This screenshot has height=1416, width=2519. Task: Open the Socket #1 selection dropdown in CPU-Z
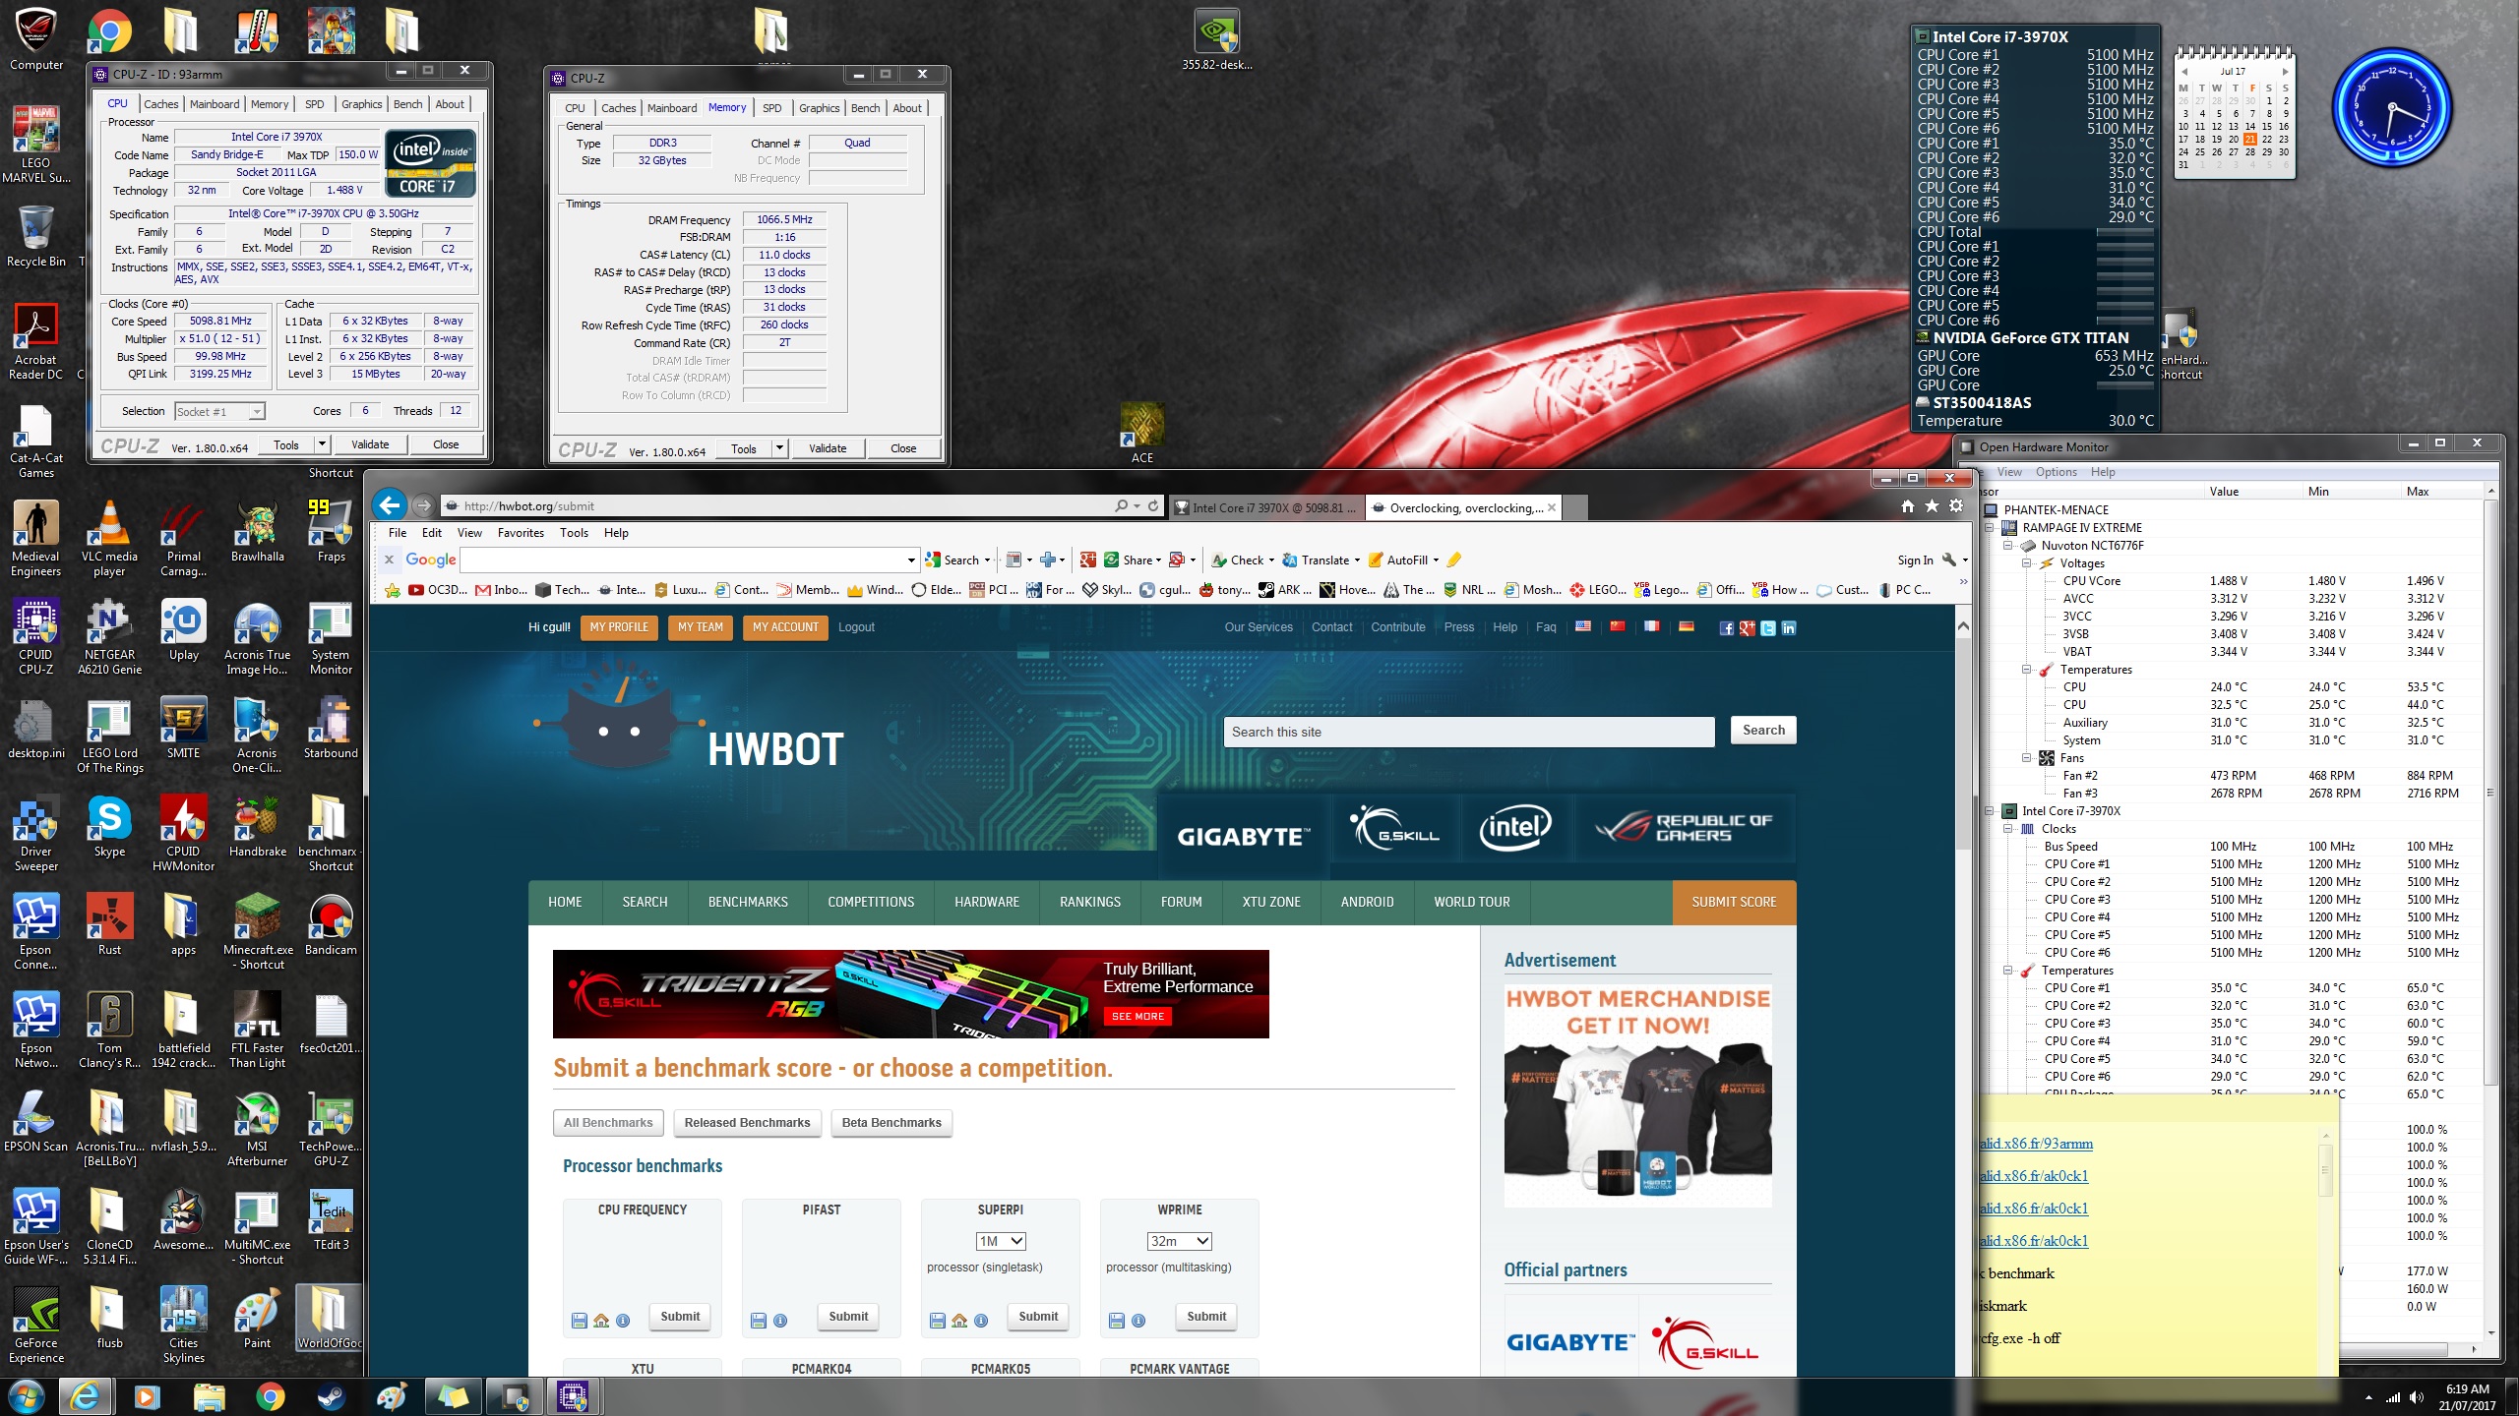tap(256, 412)
